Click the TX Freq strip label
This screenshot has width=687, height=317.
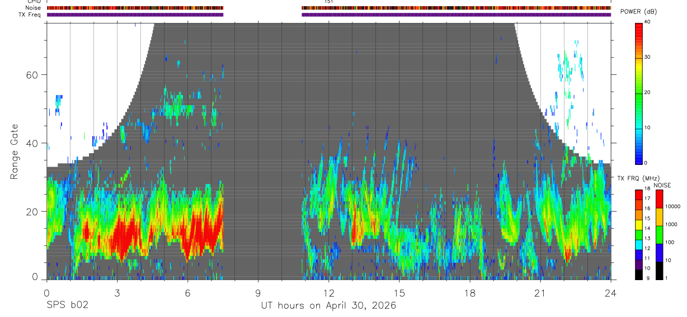click(x=30, y=15)
